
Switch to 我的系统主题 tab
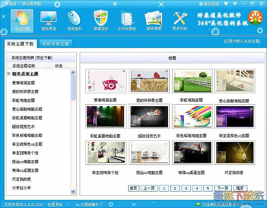(56, 44)
